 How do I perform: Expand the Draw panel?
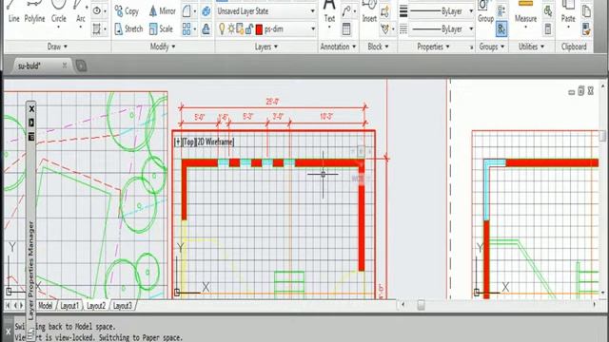57,47
